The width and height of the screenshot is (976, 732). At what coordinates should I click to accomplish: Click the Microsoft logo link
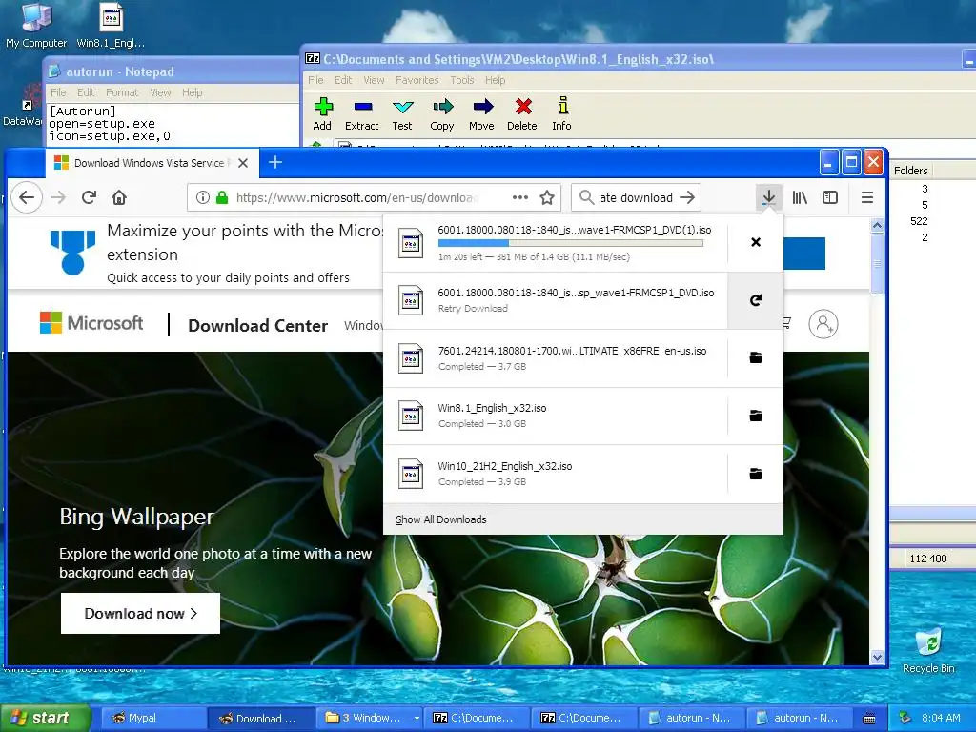(x=91, y=323)
